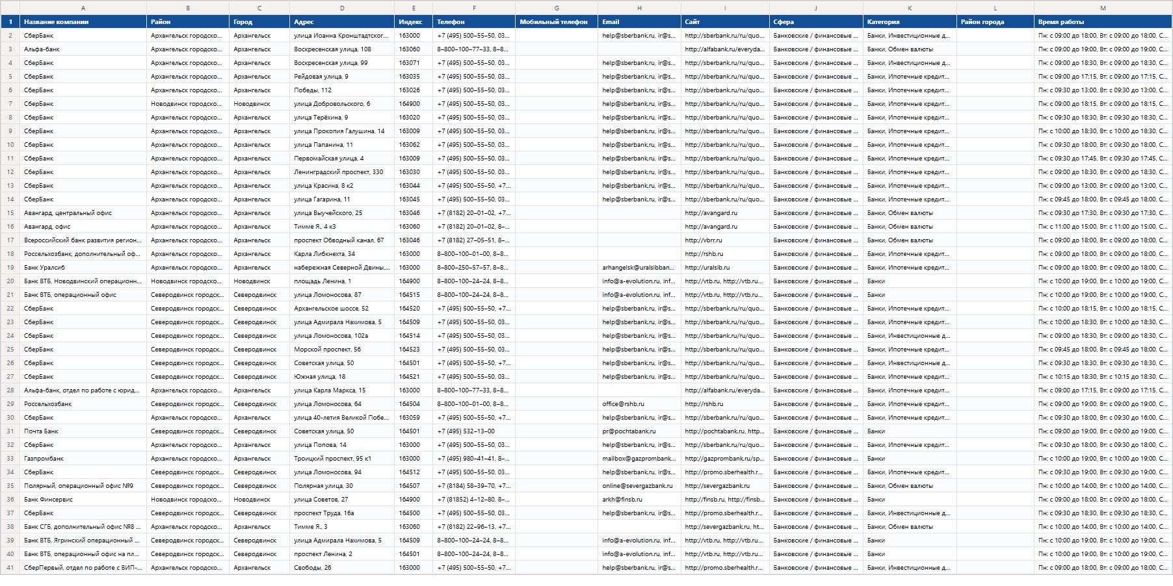Click website cell 'http://uralsib.ru'

(x=725, y=268)
